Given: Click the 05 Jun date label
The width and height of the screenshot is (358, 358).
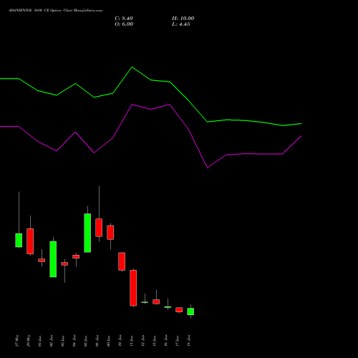Looking at the screenshot, I should [86, 341].
